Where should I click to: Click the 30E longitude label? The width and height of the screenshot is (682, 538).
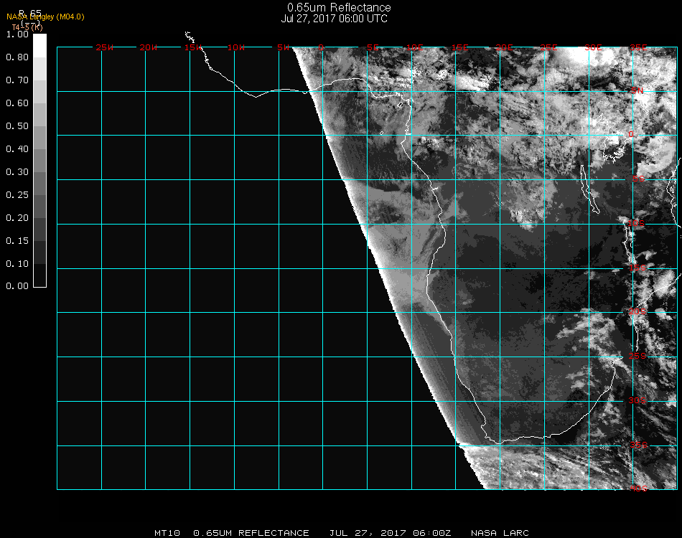[593, 47]
